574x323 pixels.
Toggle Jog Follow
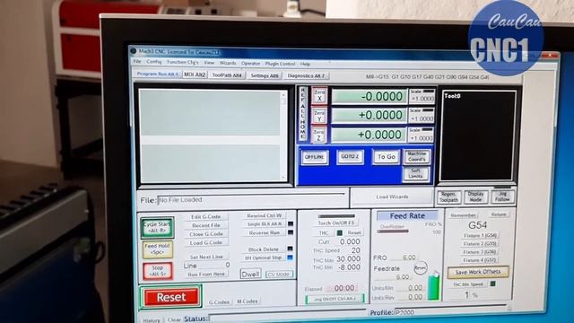502,196
